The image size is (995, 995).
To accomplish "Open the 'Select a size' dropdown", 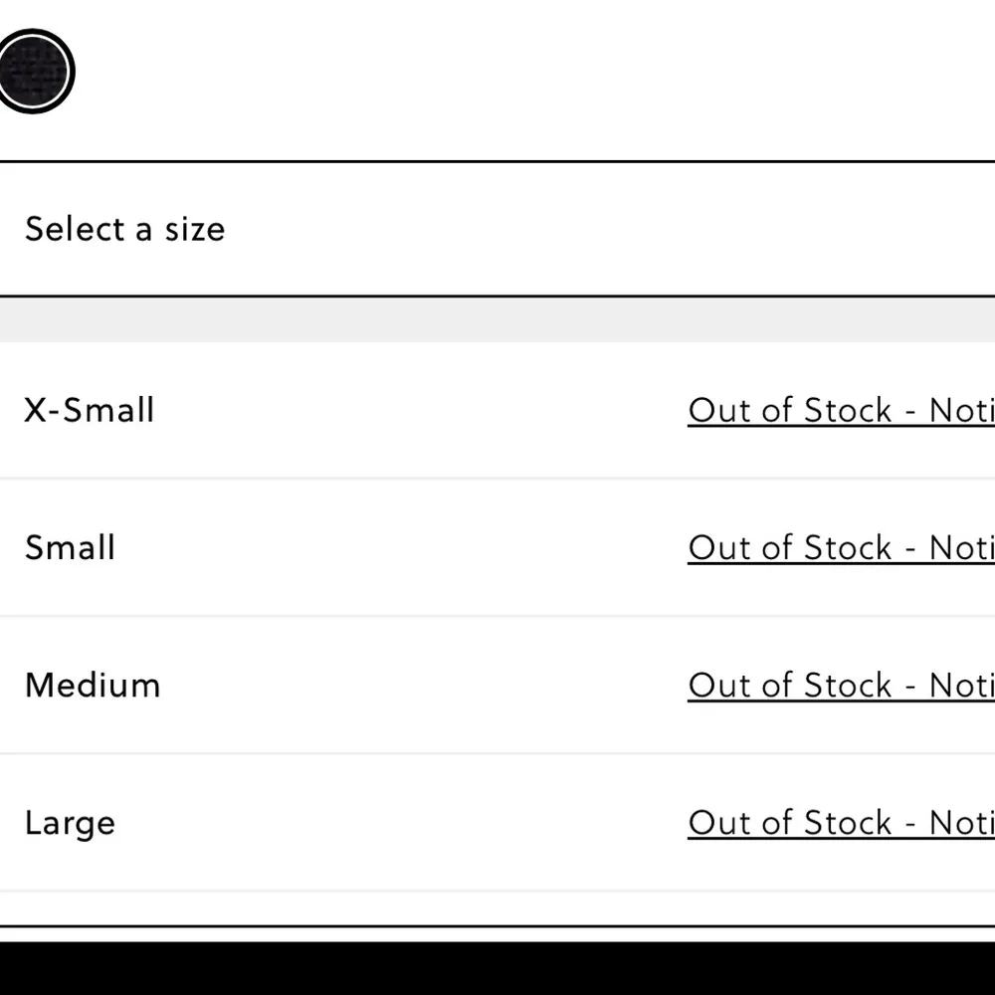I will pyautogui.click(x=497, y=229).
